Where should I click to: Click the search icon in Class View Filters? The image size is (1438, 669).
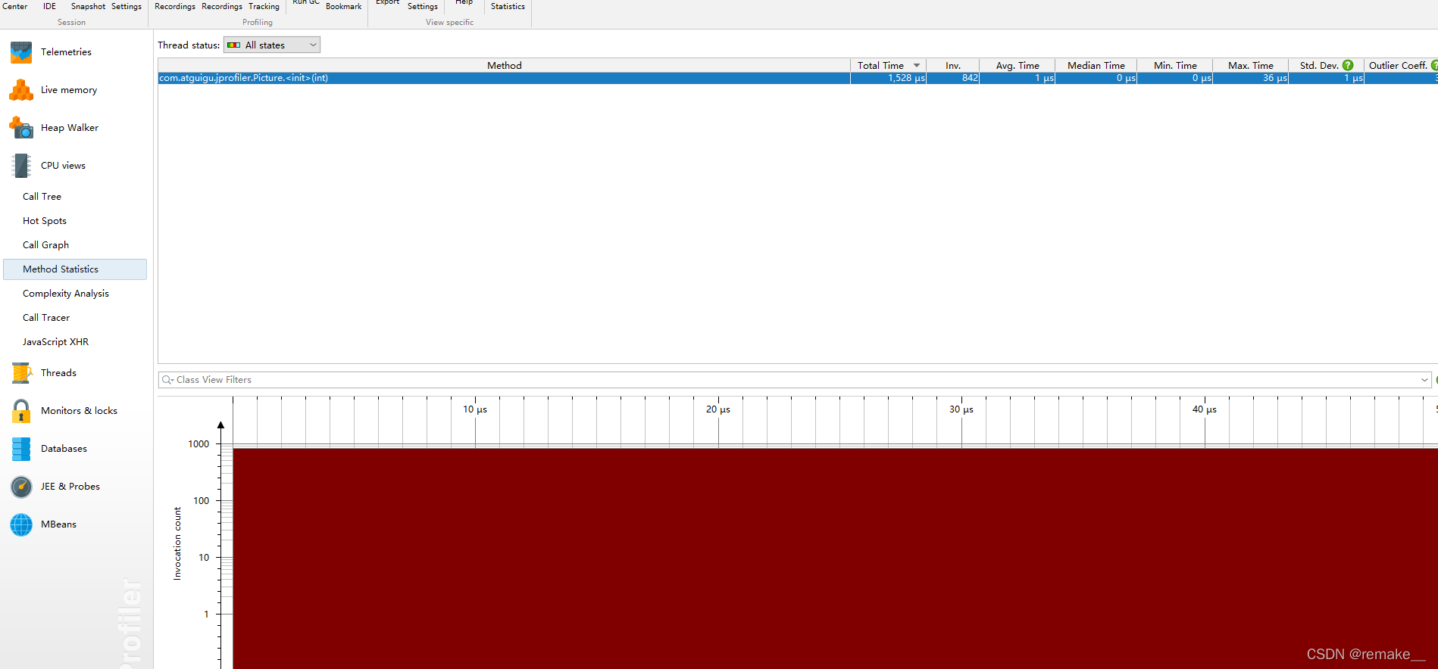pyautogui.click(x=167, y=380)
